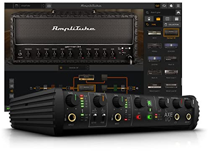Select the splitter block before the amps
208x151 pixels.
(68, 88)
